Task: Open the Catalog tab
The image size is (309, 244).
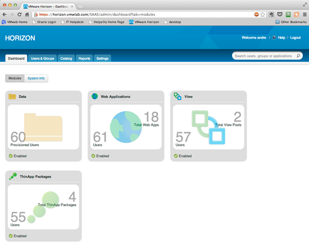Action: [x=66, y=58]
